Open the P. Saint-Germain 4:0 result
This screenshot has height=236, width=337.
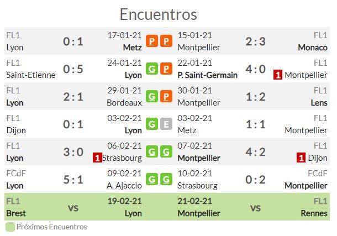256,69
